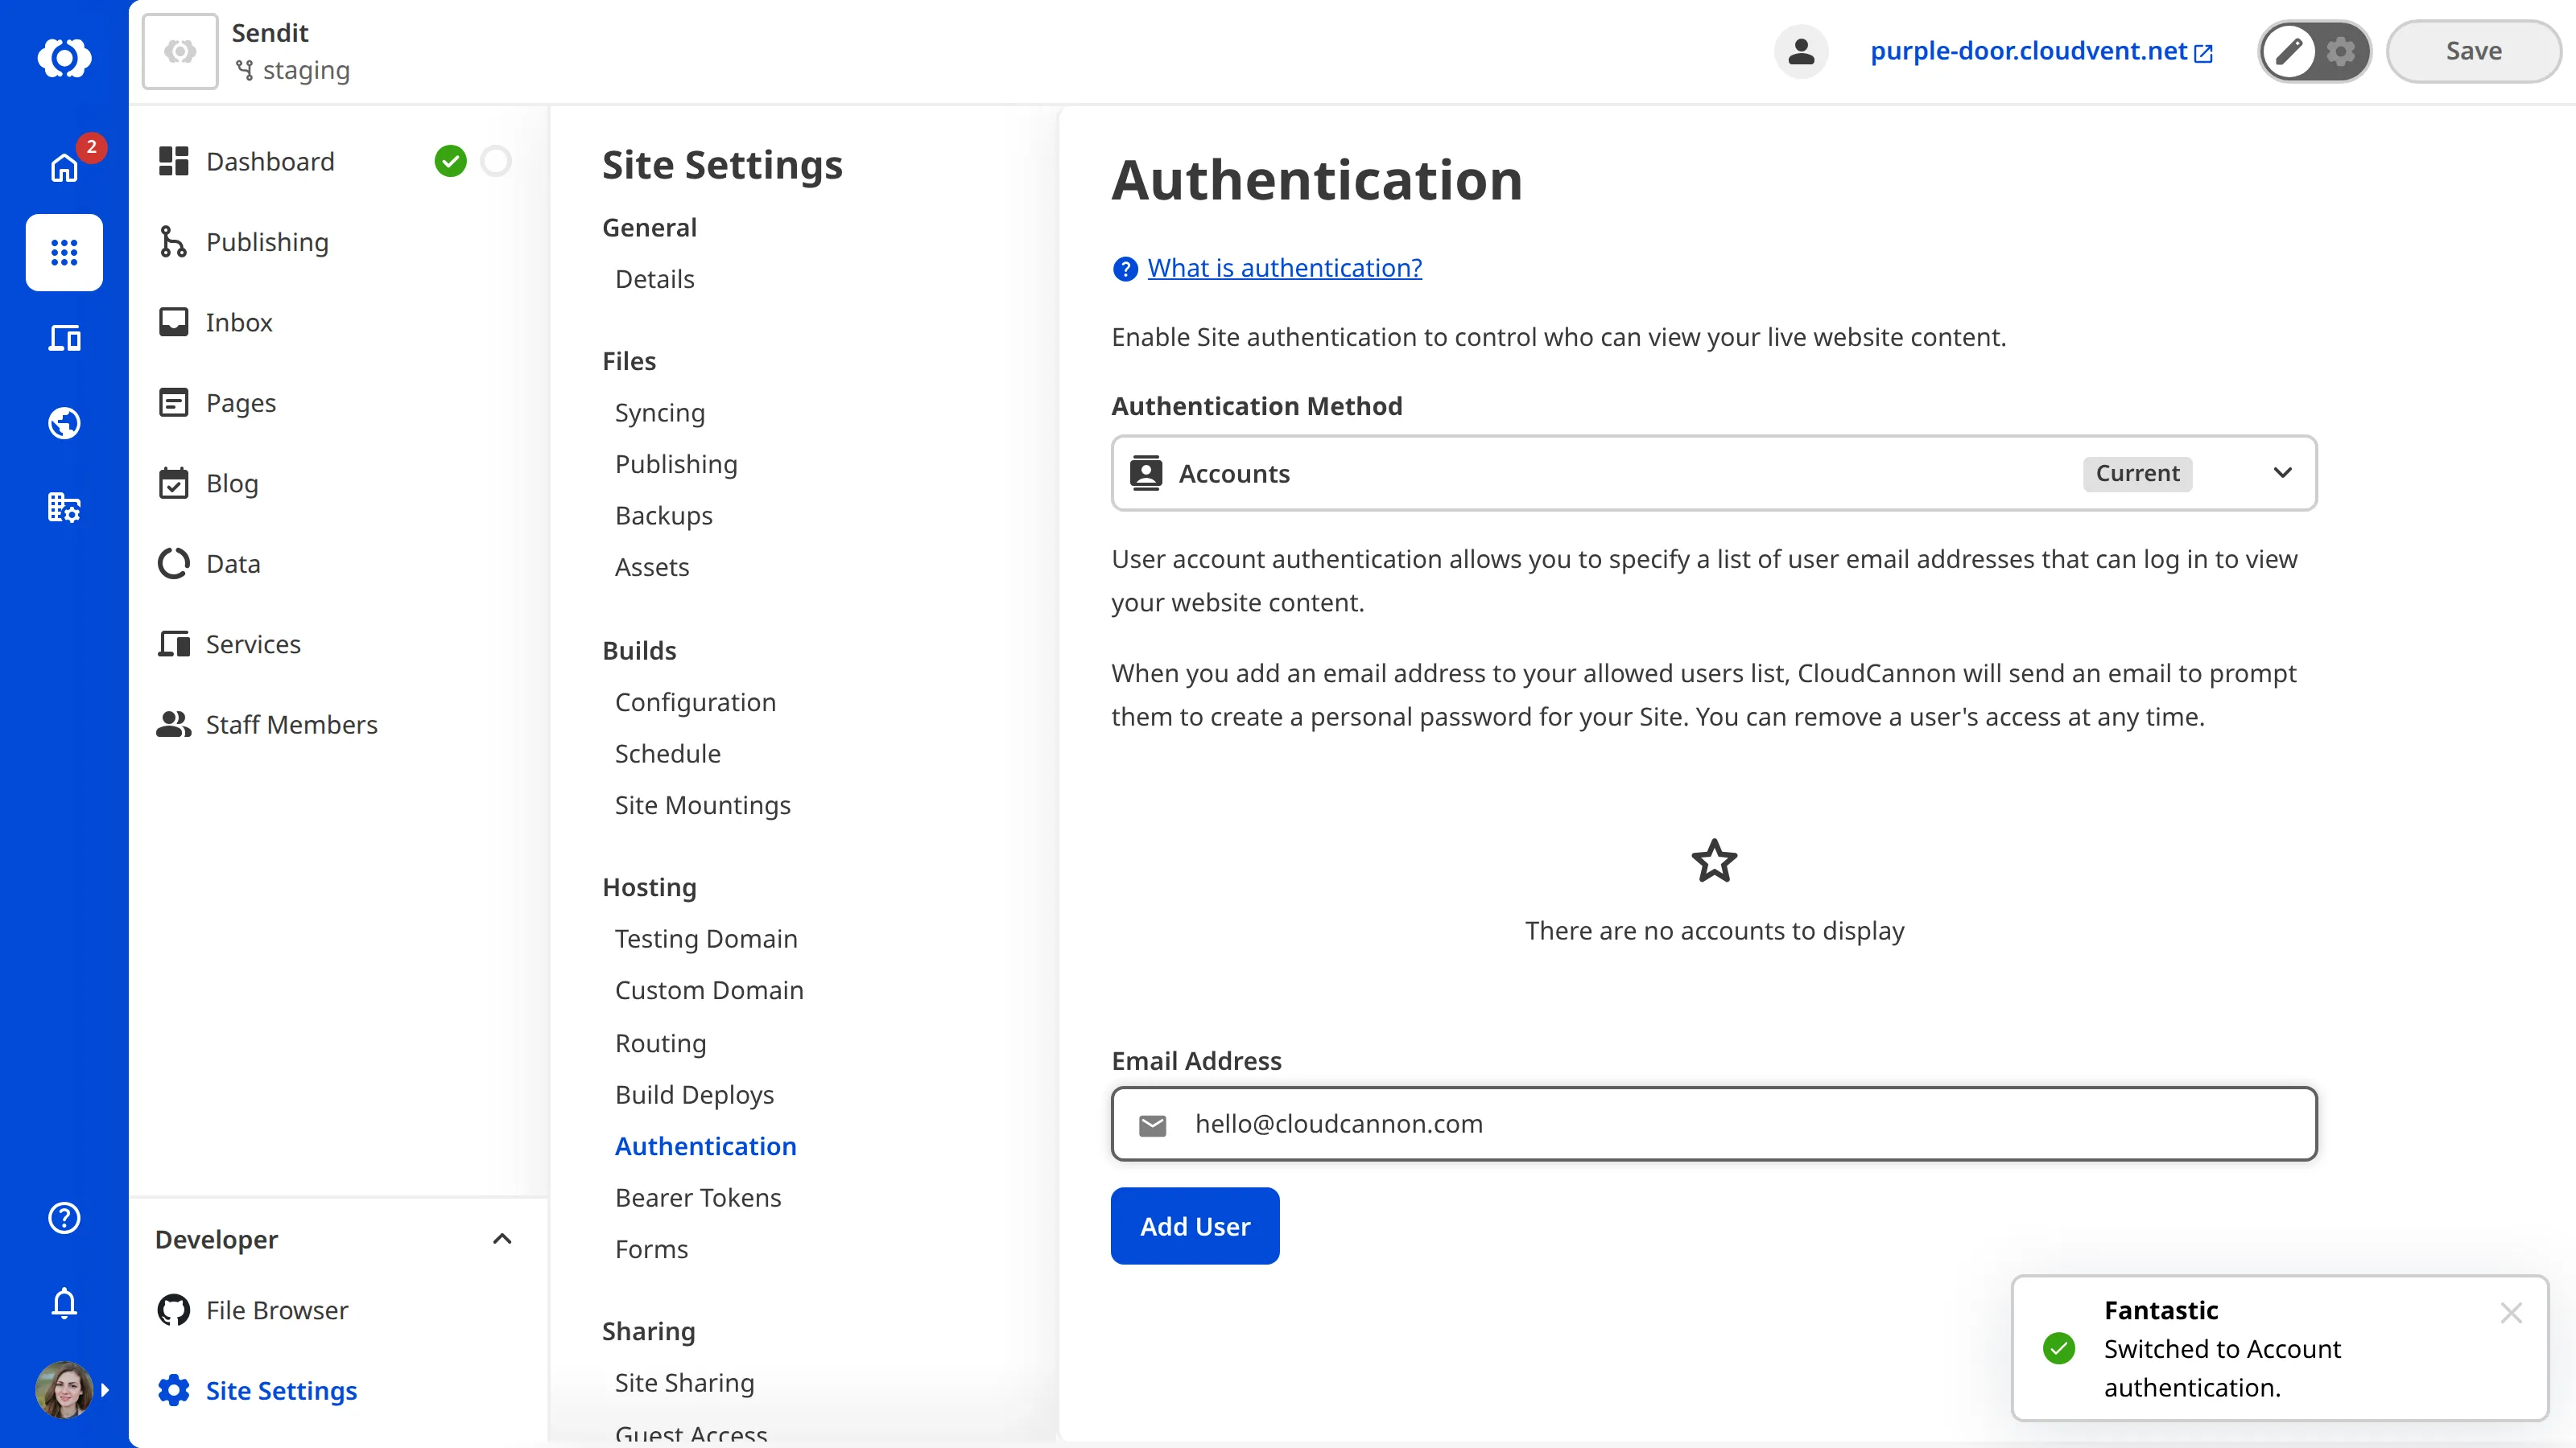Screen dimensions: 2576x1448
Task: Open Syncing under Files settings
Action: pos(659,413)
